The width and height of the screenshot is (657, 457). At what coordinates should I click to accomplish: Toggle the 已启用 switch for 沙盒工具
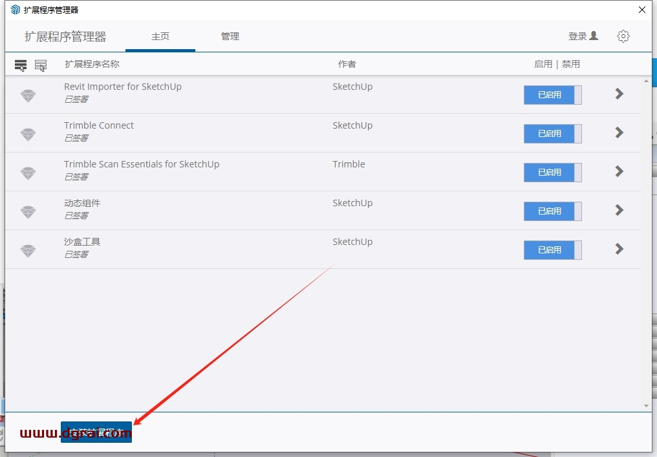click(x=553, y=250)
